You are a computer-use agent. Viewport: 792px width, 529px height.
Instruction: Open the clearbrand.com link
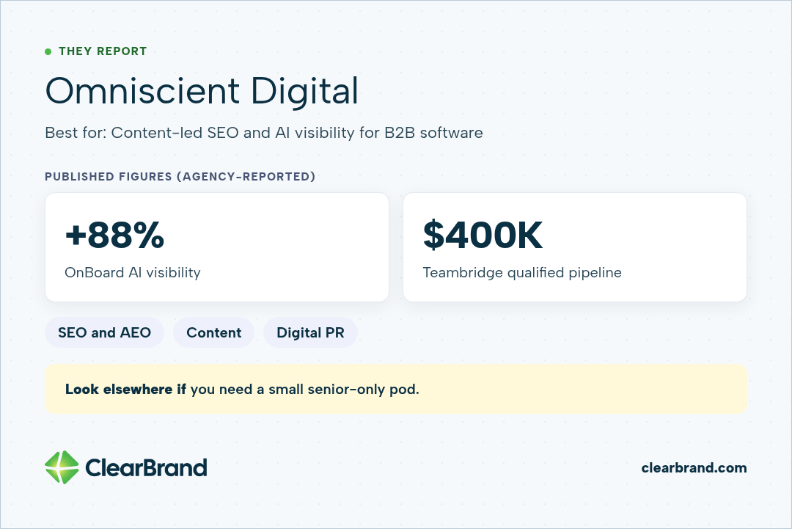tap(694, 468)
